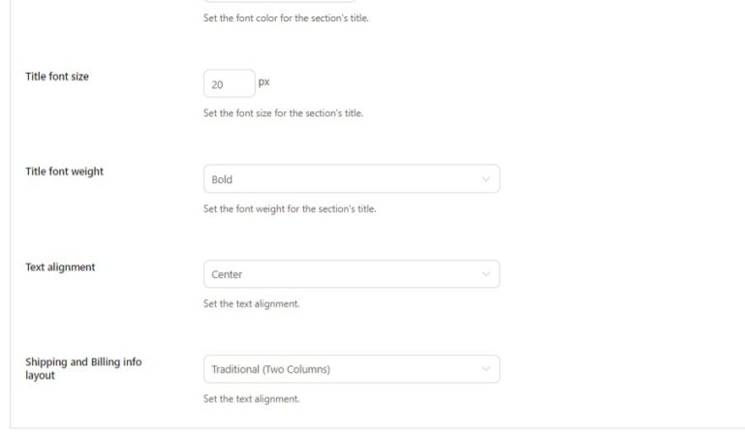Click the font color description text

point(286,18)
